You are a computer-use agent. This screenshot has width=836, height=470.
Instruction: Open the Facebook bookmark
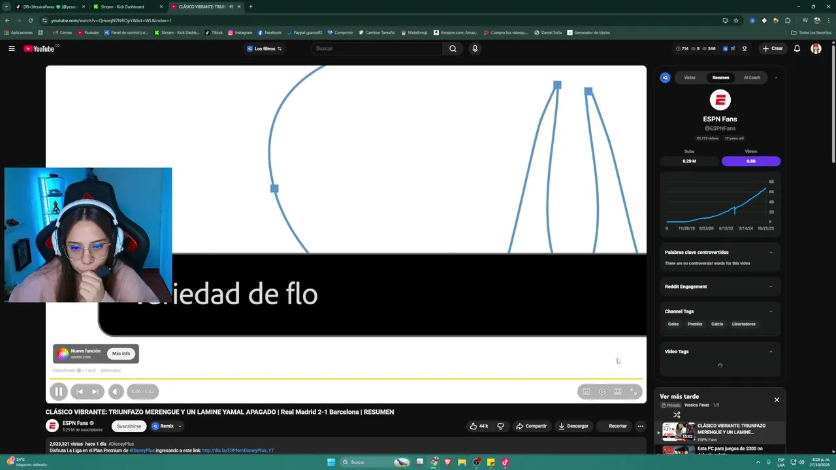[270, 32]
